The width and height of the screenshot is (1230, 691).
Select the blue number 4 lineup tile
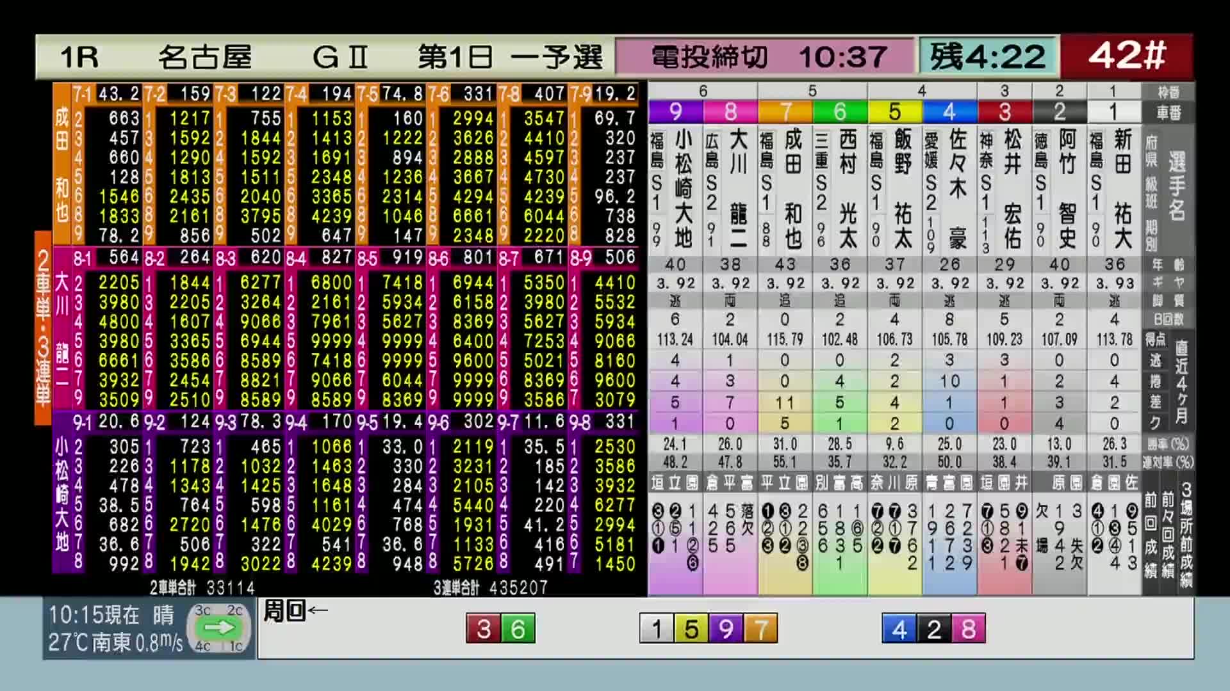tap(899, 629)
